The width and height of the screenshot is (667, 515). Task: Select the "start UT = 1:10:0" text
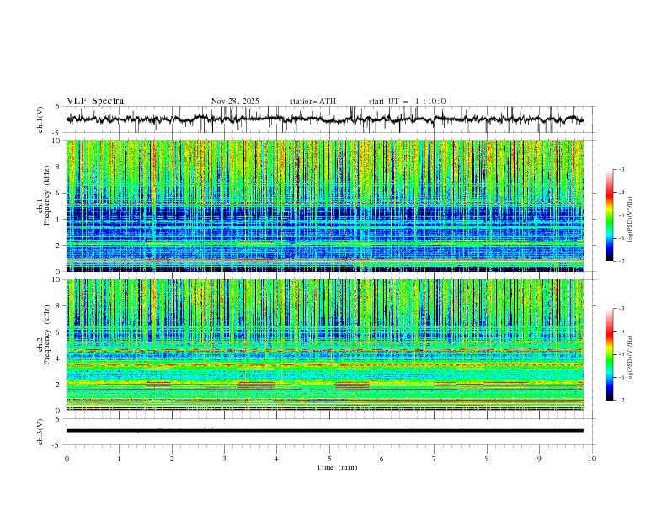point(407,101)
